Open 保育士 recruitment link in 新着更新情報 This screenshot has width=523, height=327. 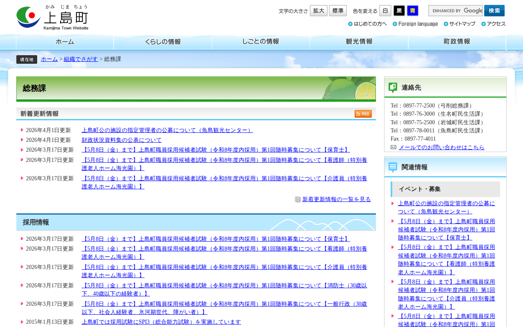[216, 150]
